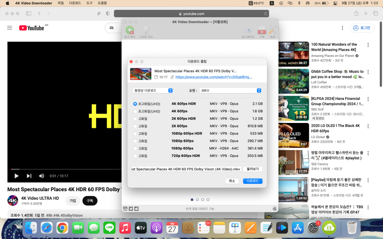Open options for KLPGA 2024 Hana Financial video
383x239 pixels.
368,99
